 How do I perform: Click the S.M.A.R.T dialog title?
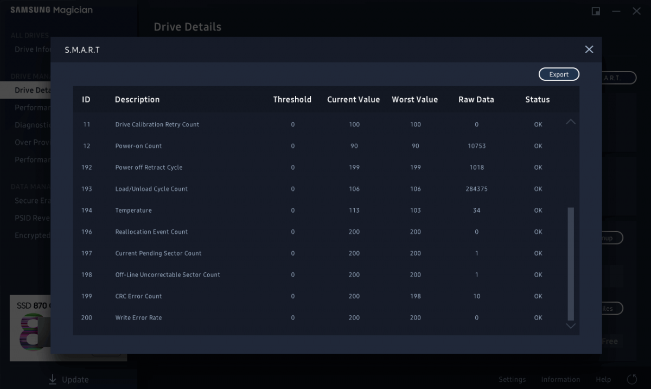tap(82, 50)
